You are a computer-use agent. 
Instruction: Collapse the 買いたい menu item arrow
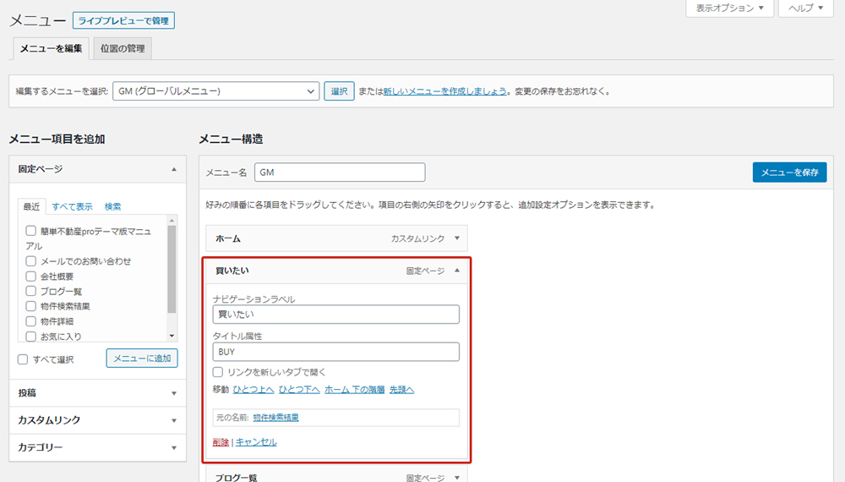click(457, 271)
